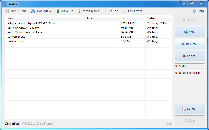Sort the queue by Size column
Image resolution: width=209 pixels, height=130 pixels.
coord(132,18)
